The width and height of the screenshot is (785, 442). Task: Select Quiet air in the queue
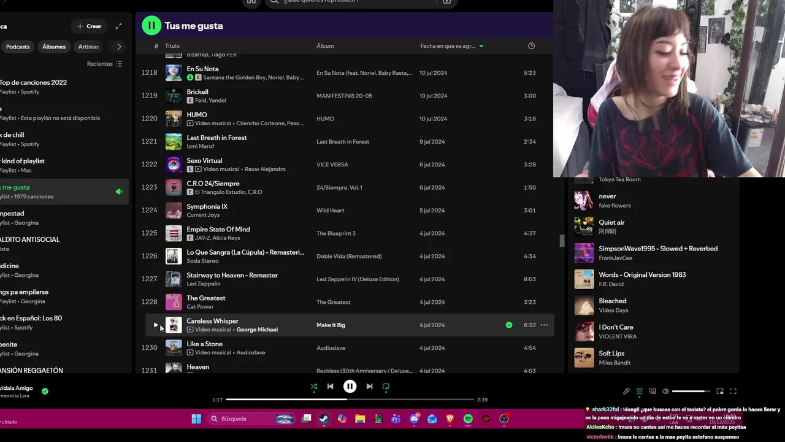pos(653,227)
